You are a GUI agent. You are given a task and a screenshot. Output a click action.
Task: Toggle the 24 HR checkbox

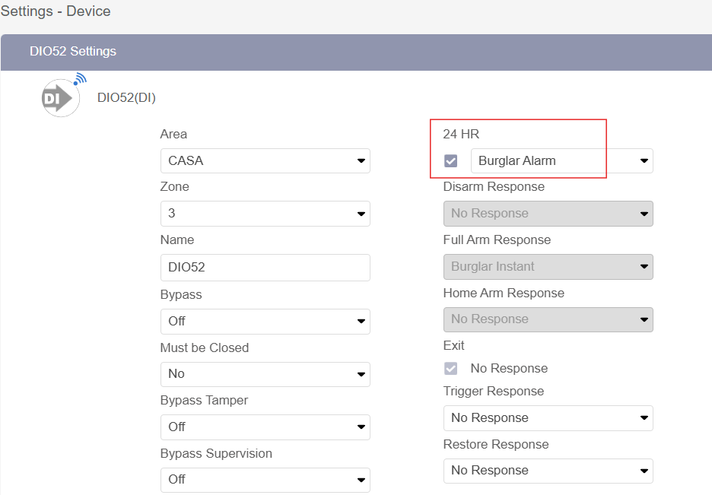point(451,161)
